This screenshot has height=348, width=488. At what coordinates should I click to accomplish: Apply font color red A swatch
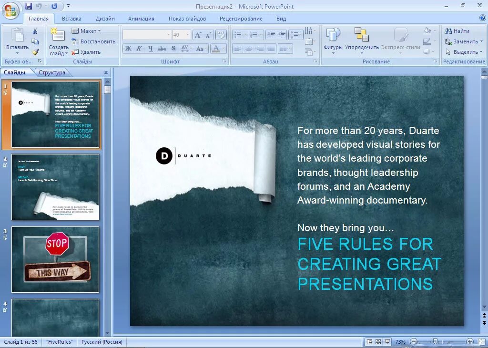(x=215, y=49)
